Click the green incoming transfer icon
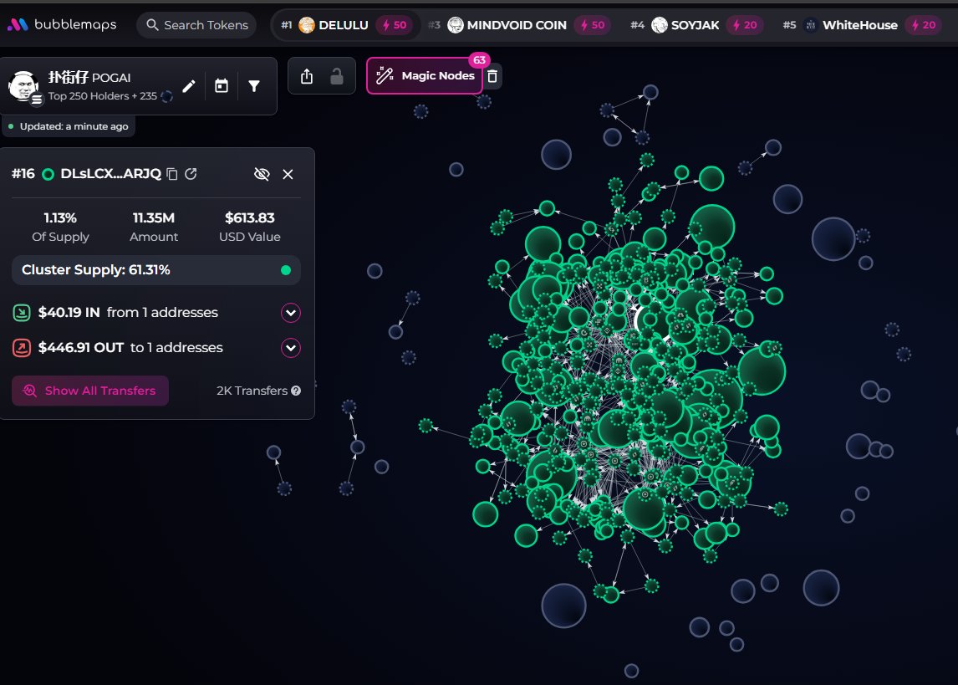Viewport: 958px width, 685px height. click(22, 313)
